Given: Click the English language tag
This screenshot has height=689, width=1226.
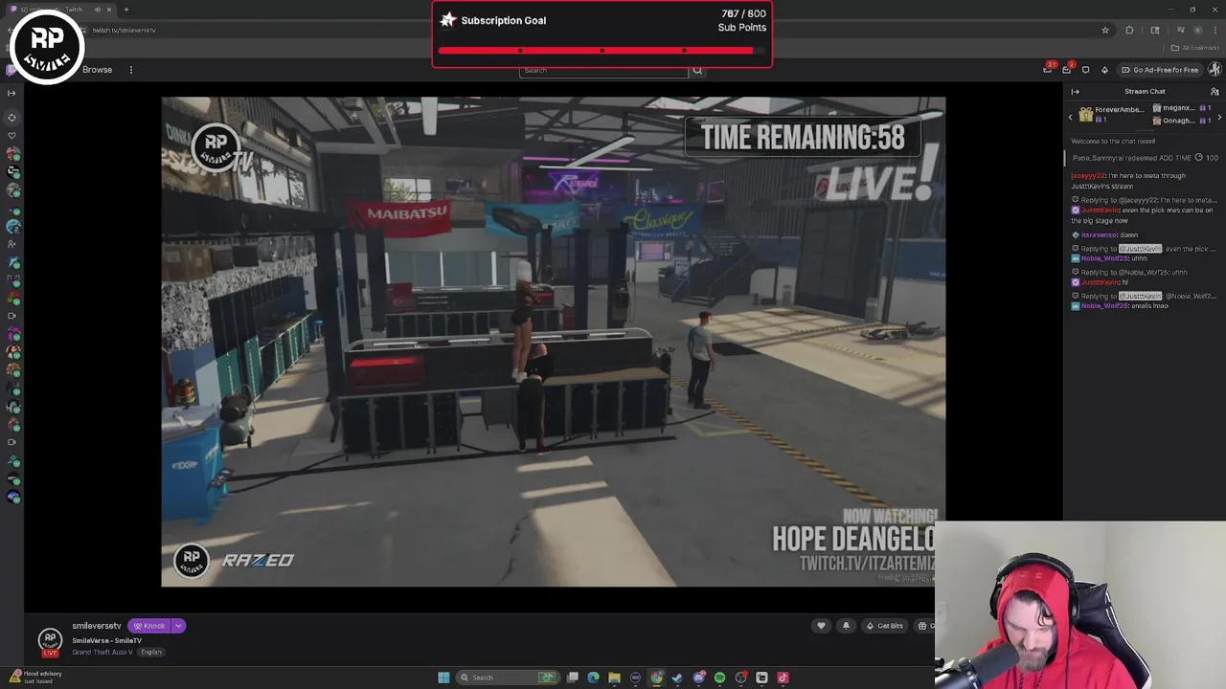Looking at the screenshot, I should point(151,653).
